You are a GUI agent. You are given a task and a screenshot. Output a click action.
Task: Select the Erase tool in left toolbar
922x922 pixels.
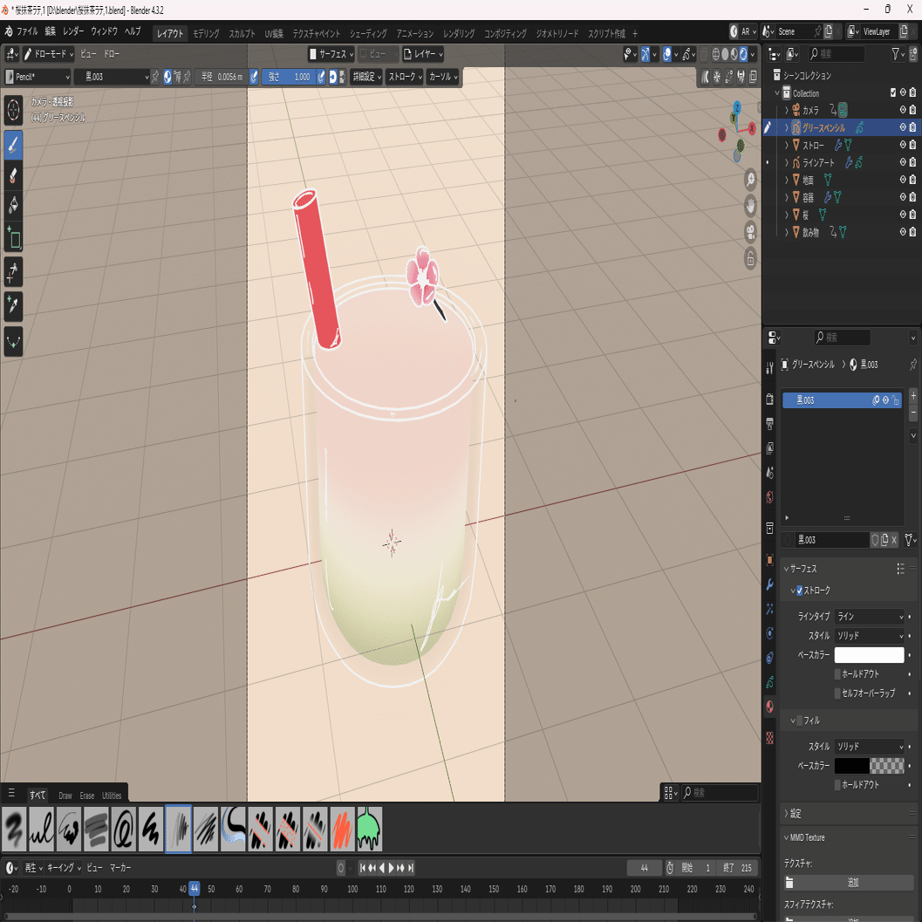(14, 175)
